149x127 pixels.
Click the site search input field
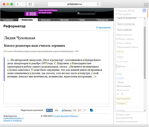coord(87,13)
